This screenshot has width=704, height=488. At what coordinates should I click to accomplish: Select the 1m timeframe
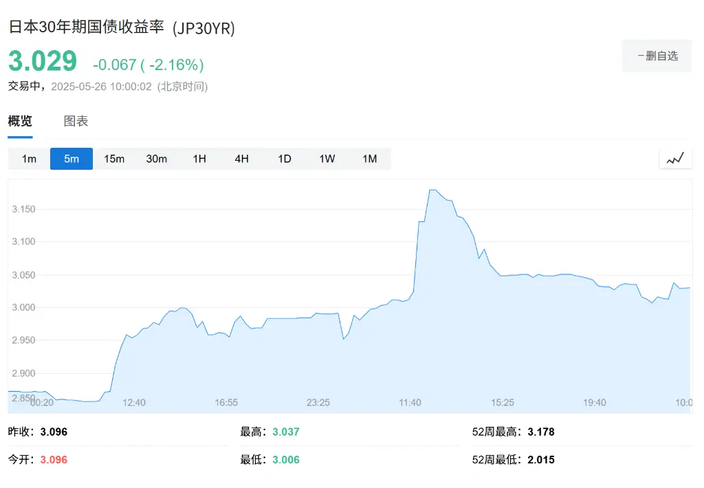pyautogui.click(x=29, y=159)
